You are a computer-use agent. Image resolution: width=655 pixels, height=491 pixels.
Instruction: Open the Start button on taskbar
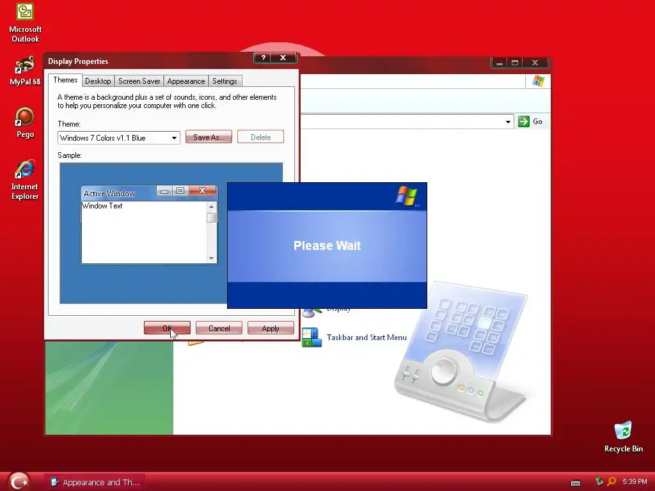(19, 482)
